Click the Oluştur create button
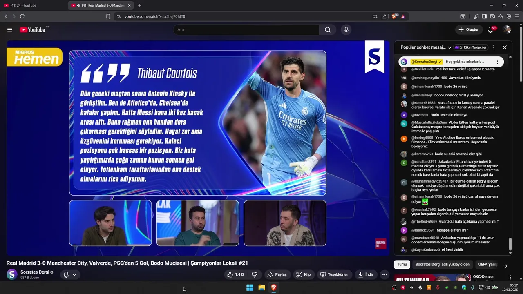This screenshot has width=523, height=294. tap(469, 29)
